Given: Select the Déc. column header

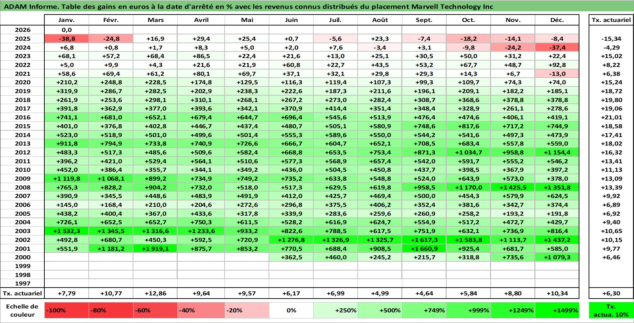Looking at the screenshot, I should [557, 20].
